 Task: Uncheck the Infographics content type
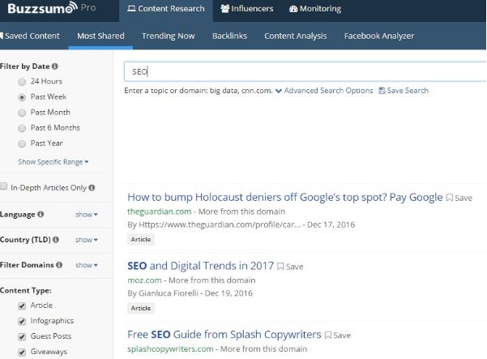coord(21,321)
